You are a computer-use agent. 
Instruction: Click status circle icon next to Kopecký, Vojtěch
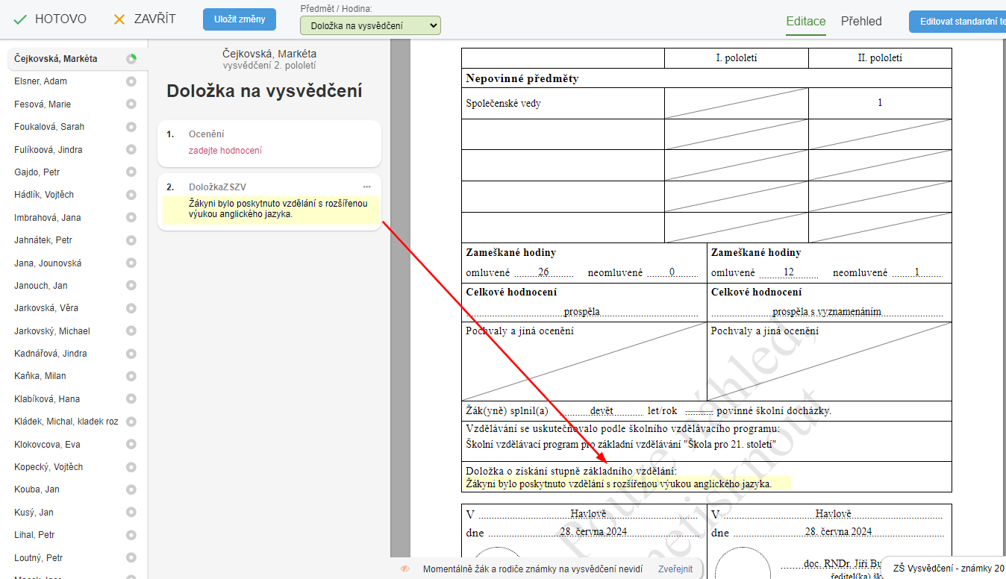pyautogui.click(x=131, y=467)
